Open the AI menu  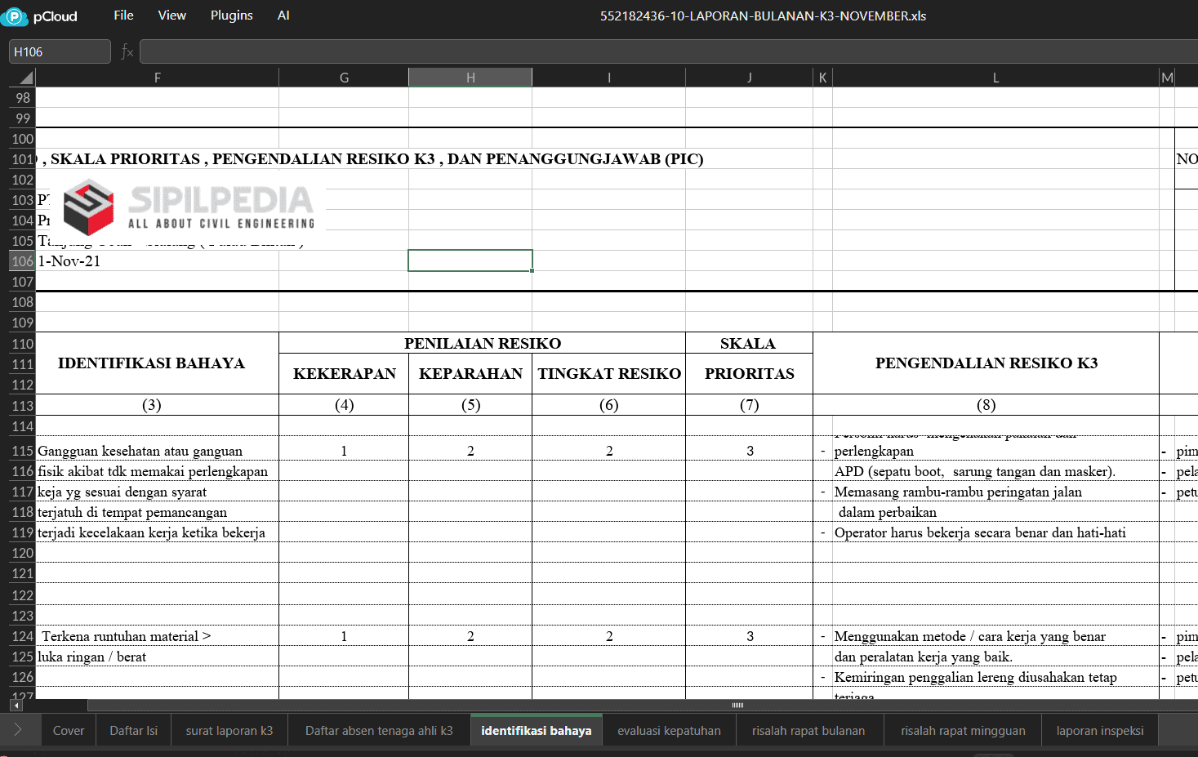coord(283,16)
